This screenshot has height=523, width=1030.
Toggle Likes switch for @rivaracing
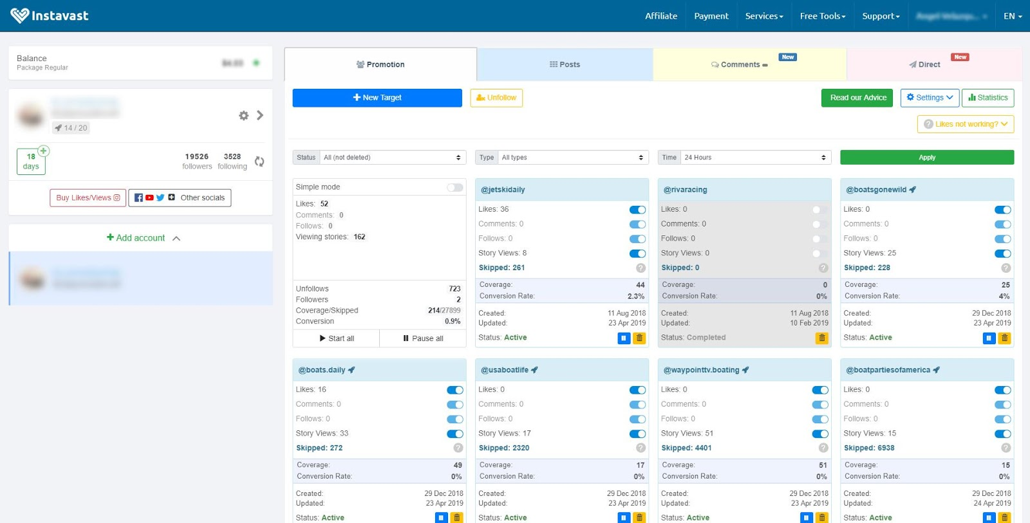(x=820, y=210)
